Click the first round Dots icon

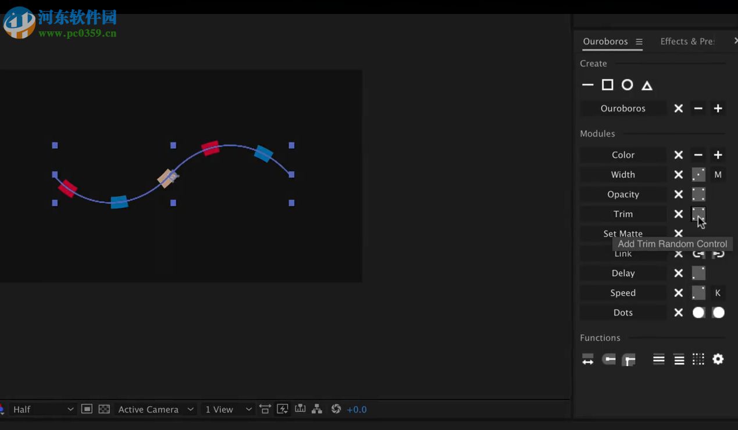(x=698, y=313)
